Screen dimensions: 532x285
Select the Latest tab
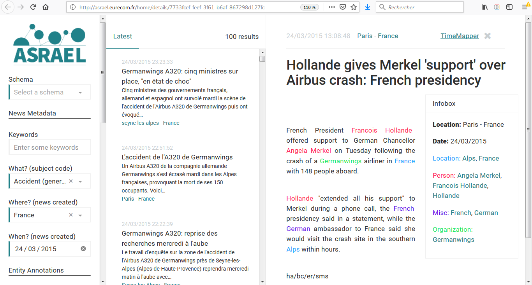123,36
